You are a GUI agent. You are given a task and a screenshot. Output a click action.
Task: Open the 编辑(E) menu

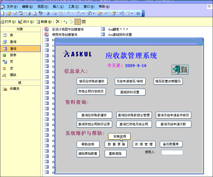[28, 7]
